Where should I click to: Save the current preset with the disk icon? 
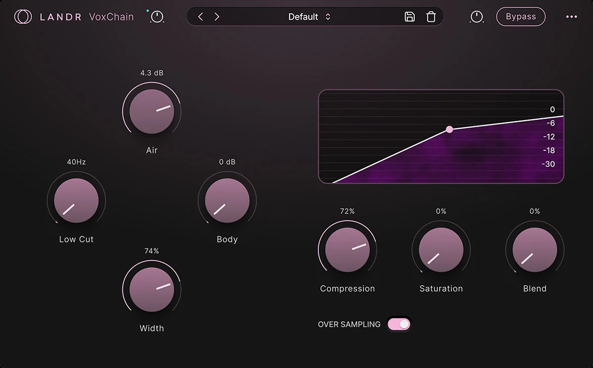pyautogui.click(x=409, y=16)
